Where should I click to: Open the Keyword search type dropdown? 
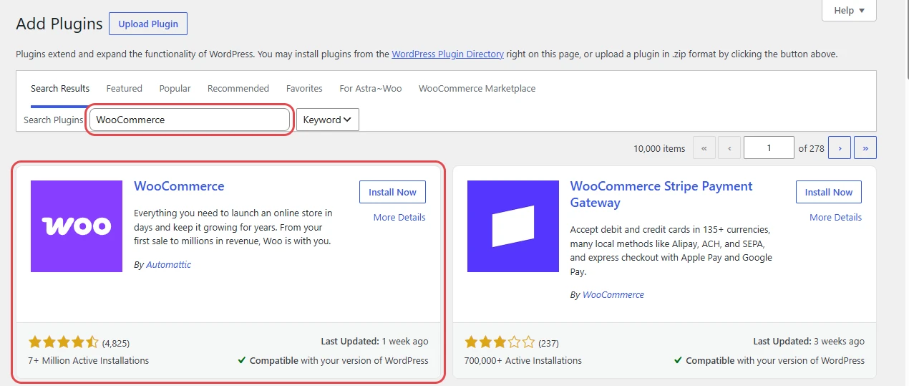[328, 120]
